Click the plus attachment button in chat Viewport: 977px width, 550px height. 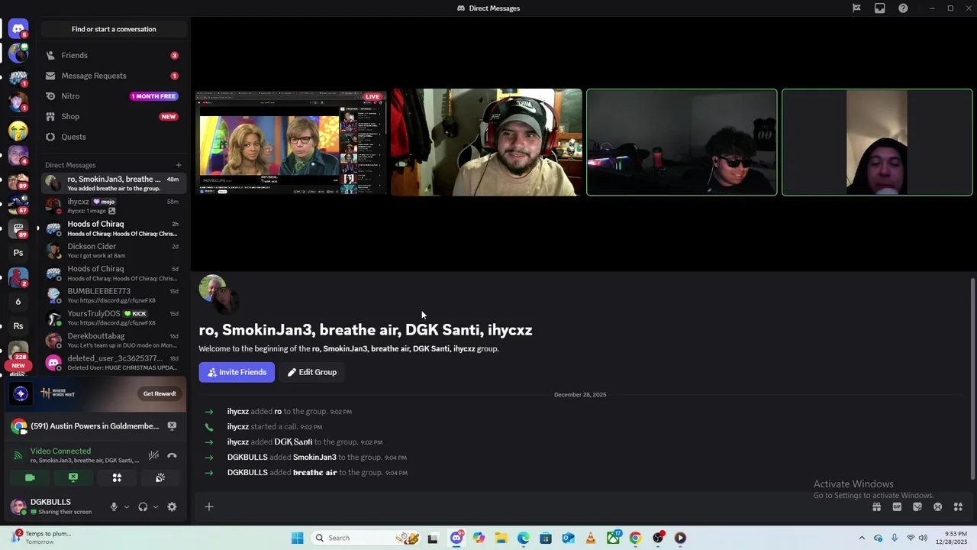(209, 506)
